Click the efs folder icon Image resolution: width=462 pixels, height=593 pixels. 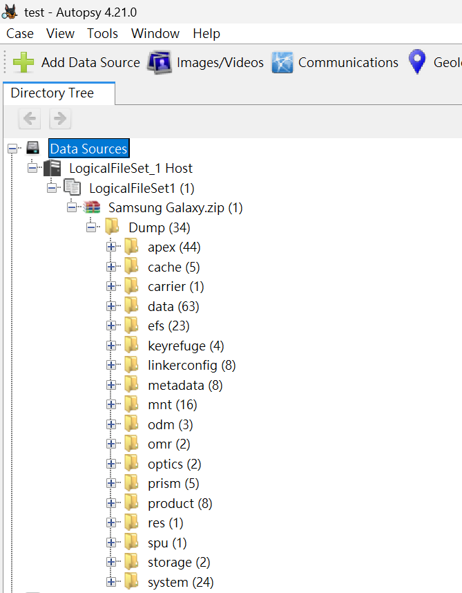(131, 326)
